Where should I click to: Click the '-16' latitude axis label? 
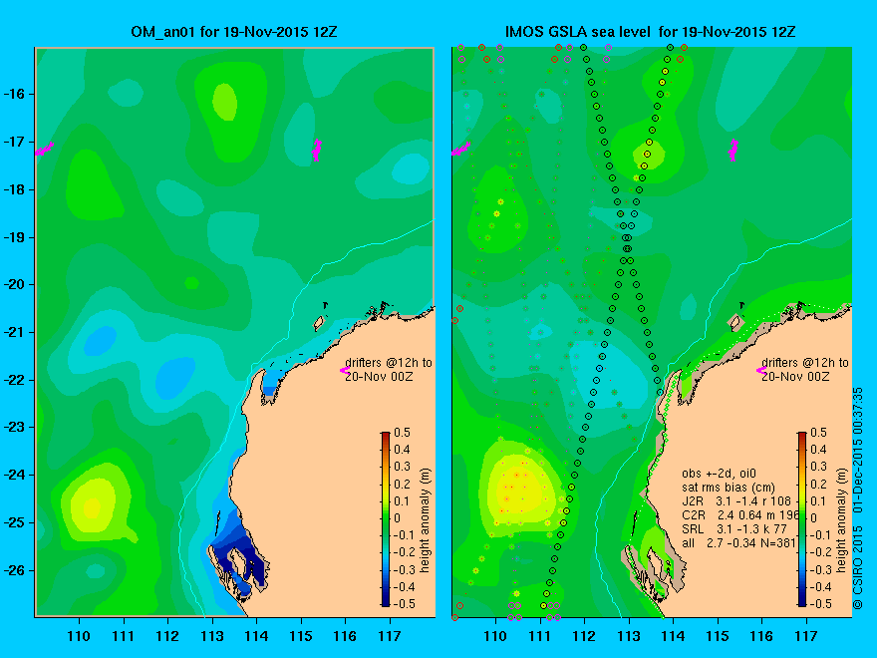(x=14, y=94)
